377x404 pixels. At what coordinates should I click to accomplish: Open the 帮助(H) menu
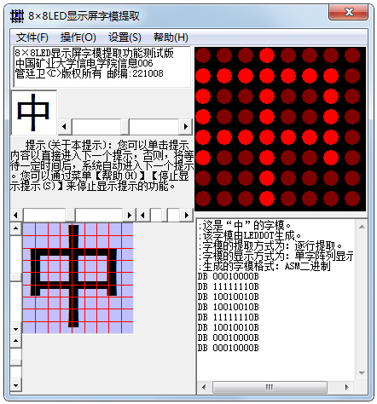[171, 38]
